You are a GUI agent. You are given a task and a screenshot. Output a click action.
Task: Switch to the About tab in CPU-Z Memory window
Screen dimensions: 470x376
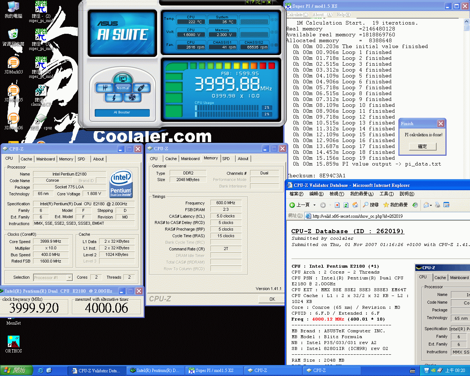243,159
